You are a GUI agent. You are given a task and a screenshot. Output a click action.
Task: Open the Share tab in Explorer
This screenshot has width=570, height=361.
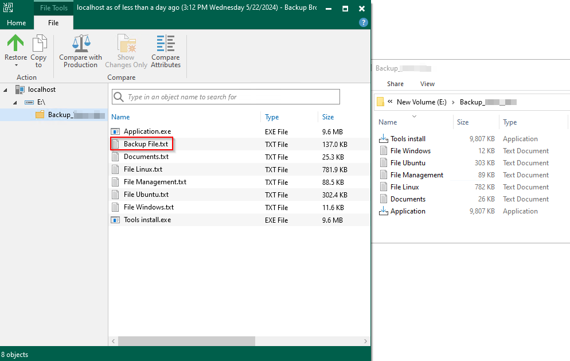coord(395,84)
